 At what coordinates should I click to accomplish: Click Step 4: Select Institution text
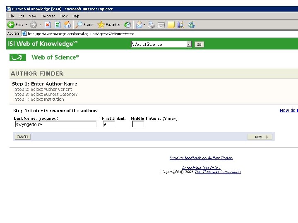(39, 99)
